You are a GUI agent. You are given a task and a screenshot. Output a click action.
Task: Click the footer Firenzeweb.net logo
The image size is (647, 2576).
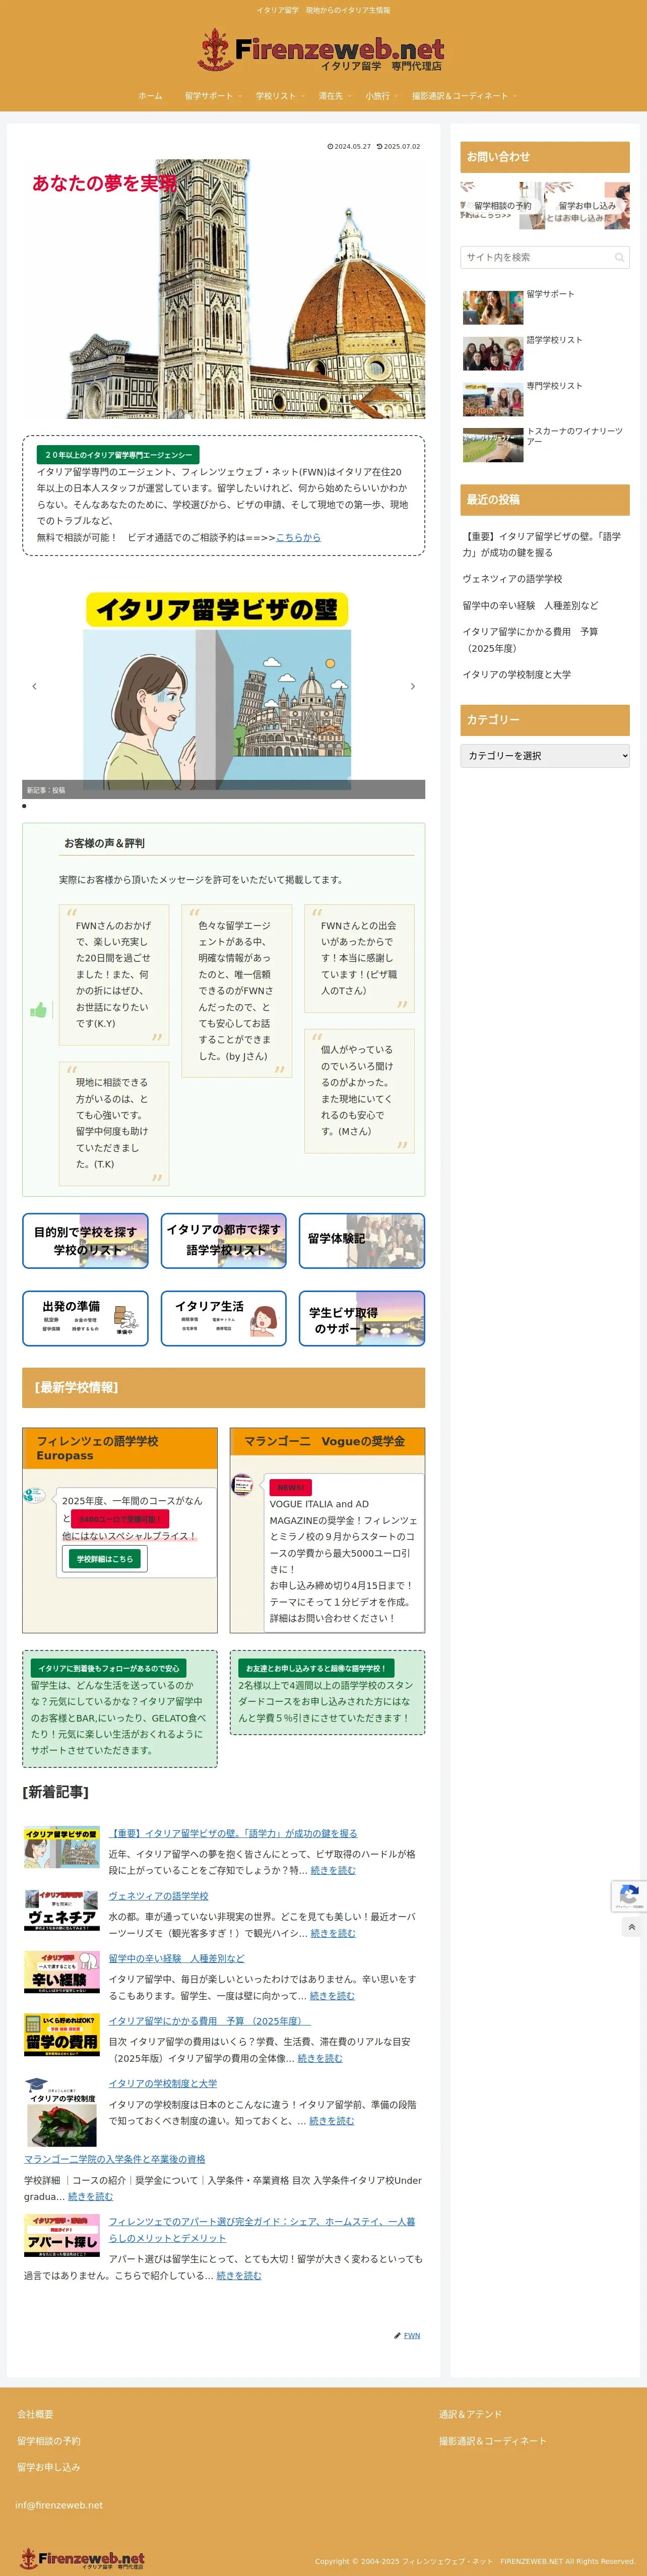82,2559
